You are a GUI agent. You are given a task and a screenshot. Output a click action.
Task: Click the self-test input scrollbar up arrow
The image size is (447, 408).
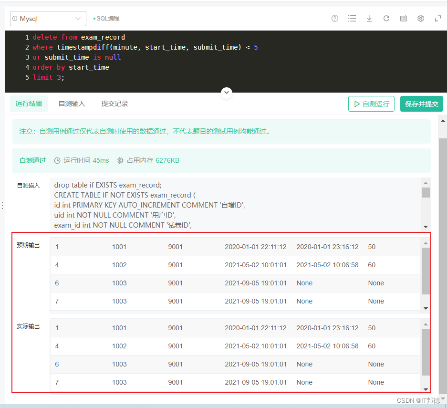click(x=426, y=183)
